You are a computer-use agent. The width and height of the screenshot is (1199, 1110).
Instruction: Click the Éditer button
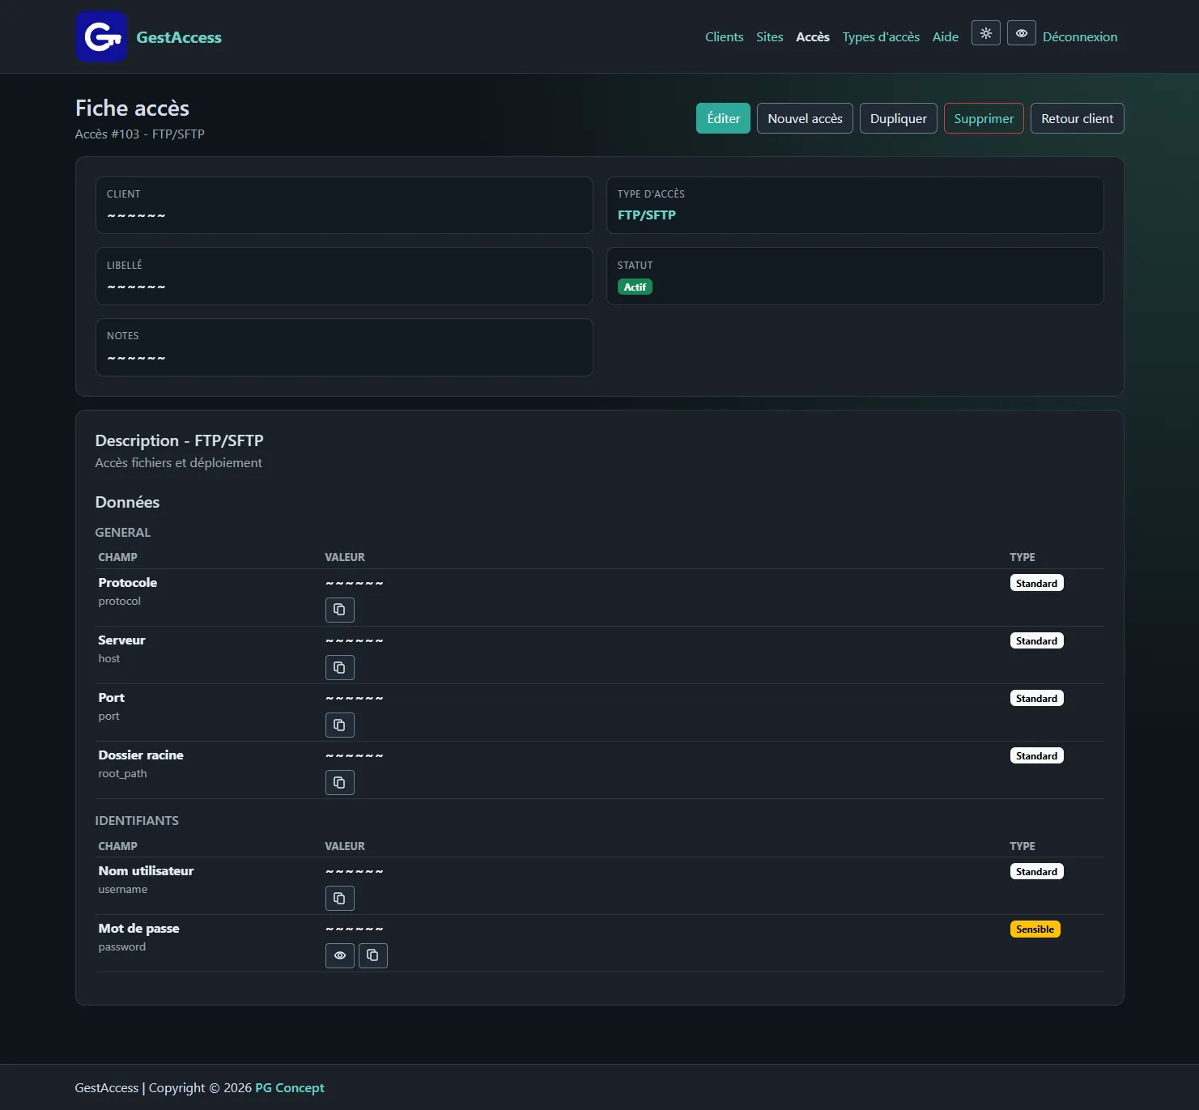coord(724,118)
